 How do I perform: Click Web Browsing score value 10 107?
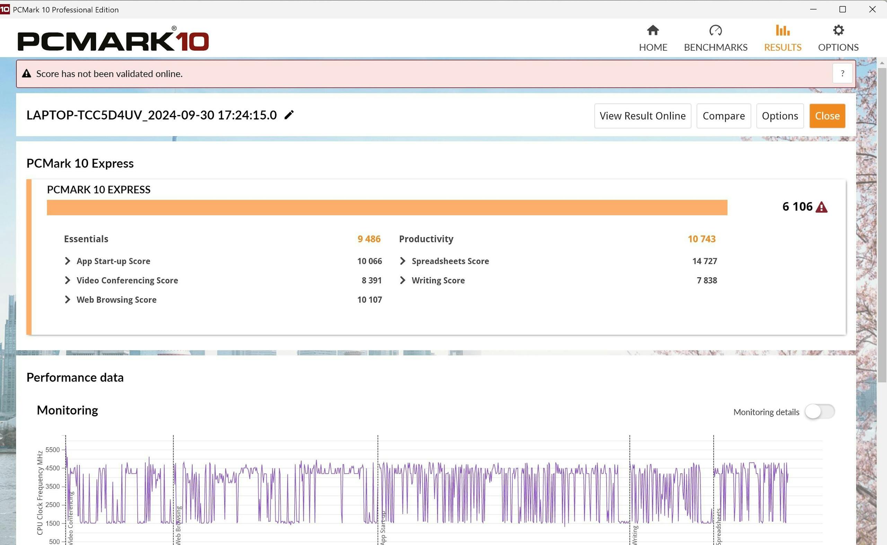pyautogui.click(x=369, y=300)
